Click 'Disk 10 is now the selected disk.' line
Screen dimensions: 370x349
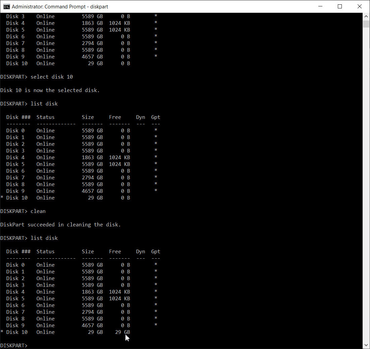50,90
